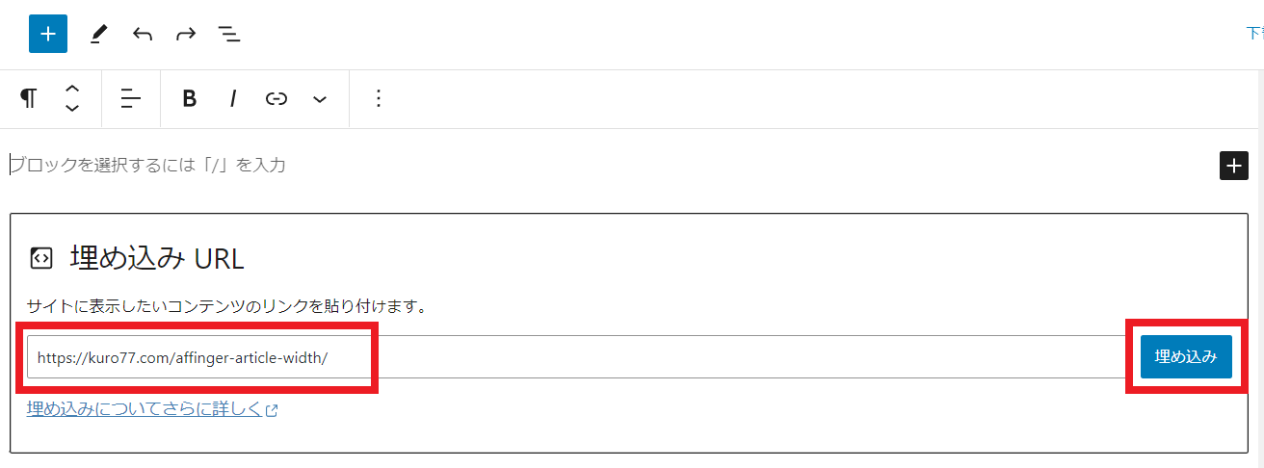This screenshot has height=468, width=1264.
Task: Change the paragraph block type
Action: point(29,98)
